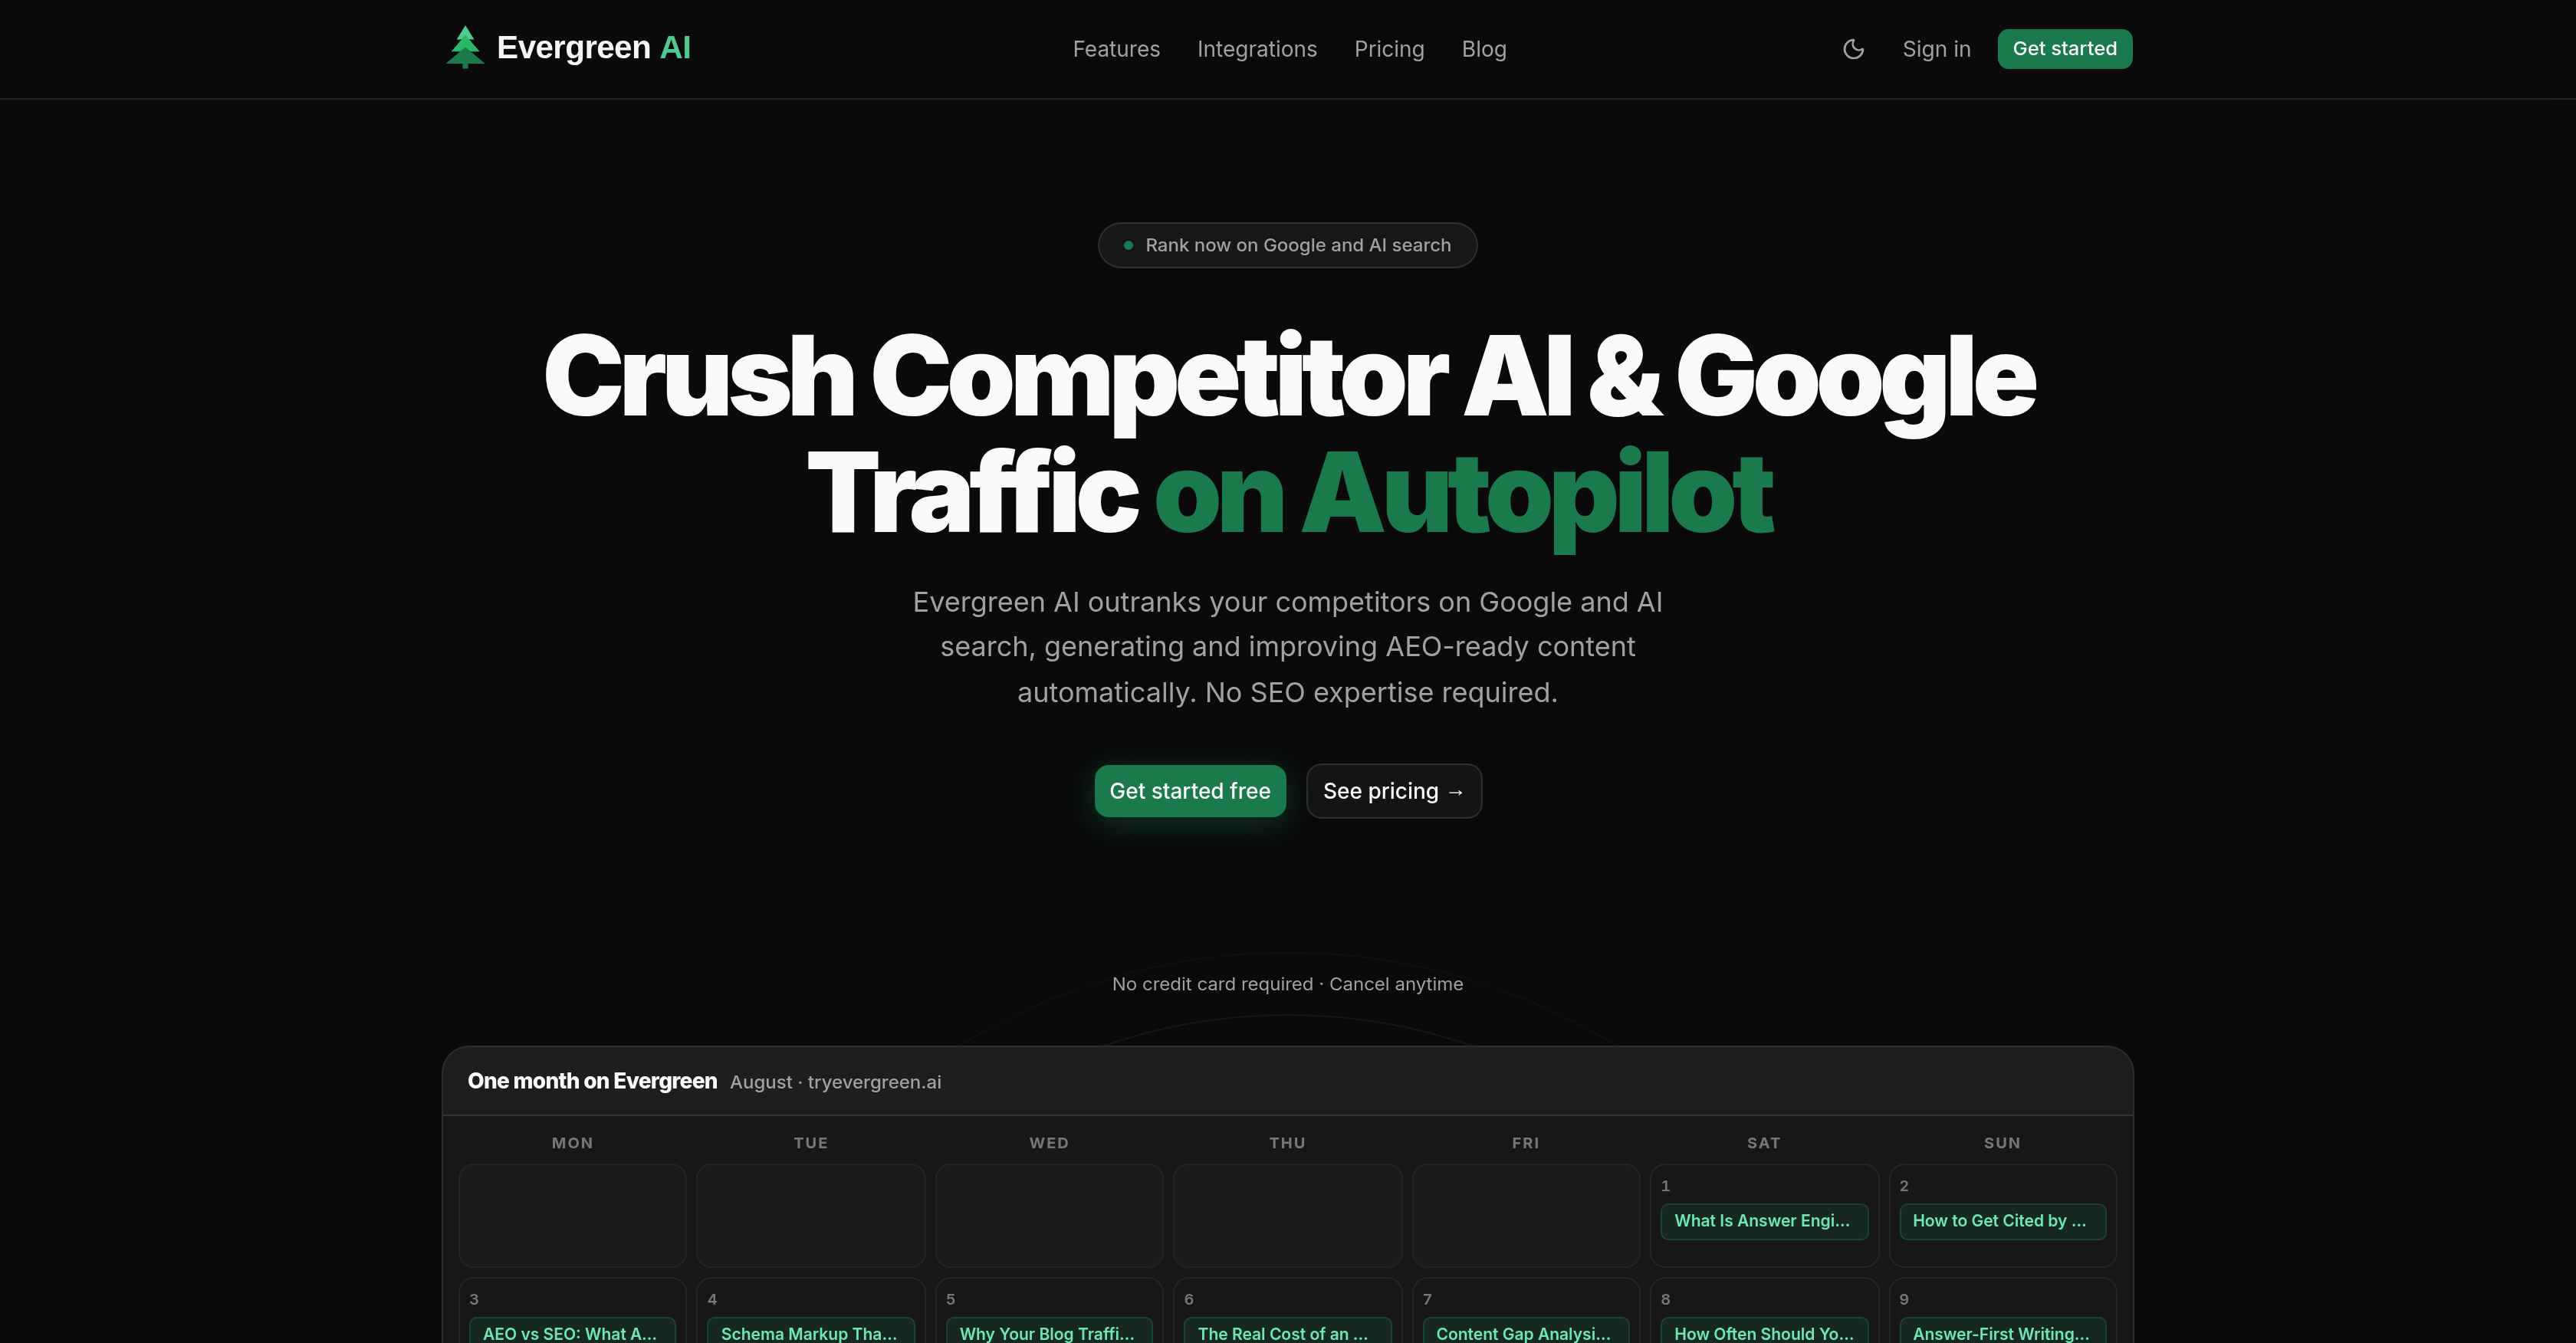Toggle dark mode with the moon icon

1853,49
